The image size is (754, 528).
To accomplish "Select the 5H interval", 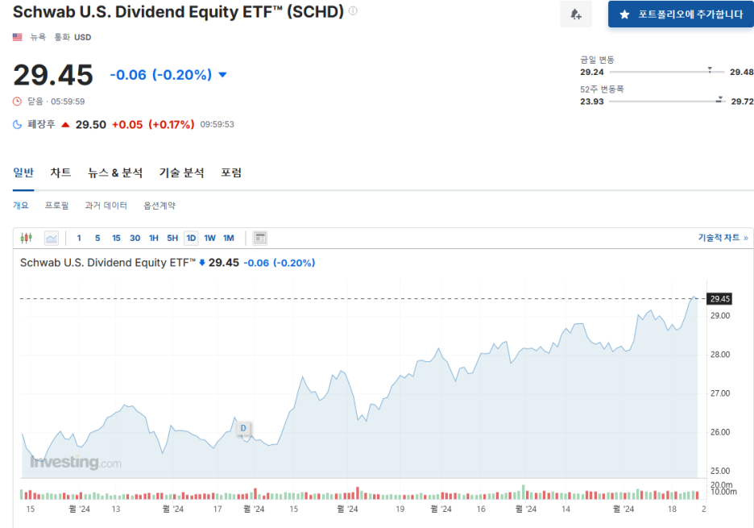I will (172, 238).
